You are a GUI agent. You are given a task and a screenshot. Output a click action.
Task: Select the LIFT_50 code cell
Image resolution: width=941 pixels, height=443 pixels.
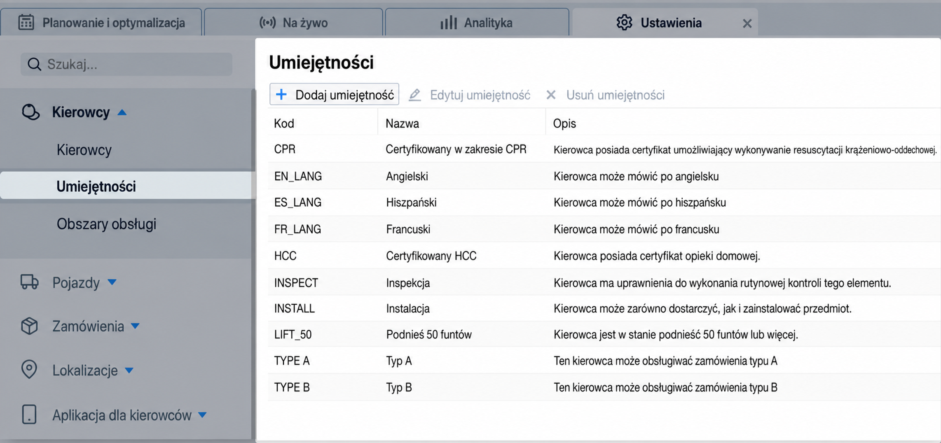click(293, 334)
